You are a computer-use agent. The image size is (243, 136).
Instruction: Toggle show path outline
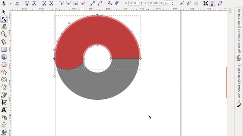[220, 3]
